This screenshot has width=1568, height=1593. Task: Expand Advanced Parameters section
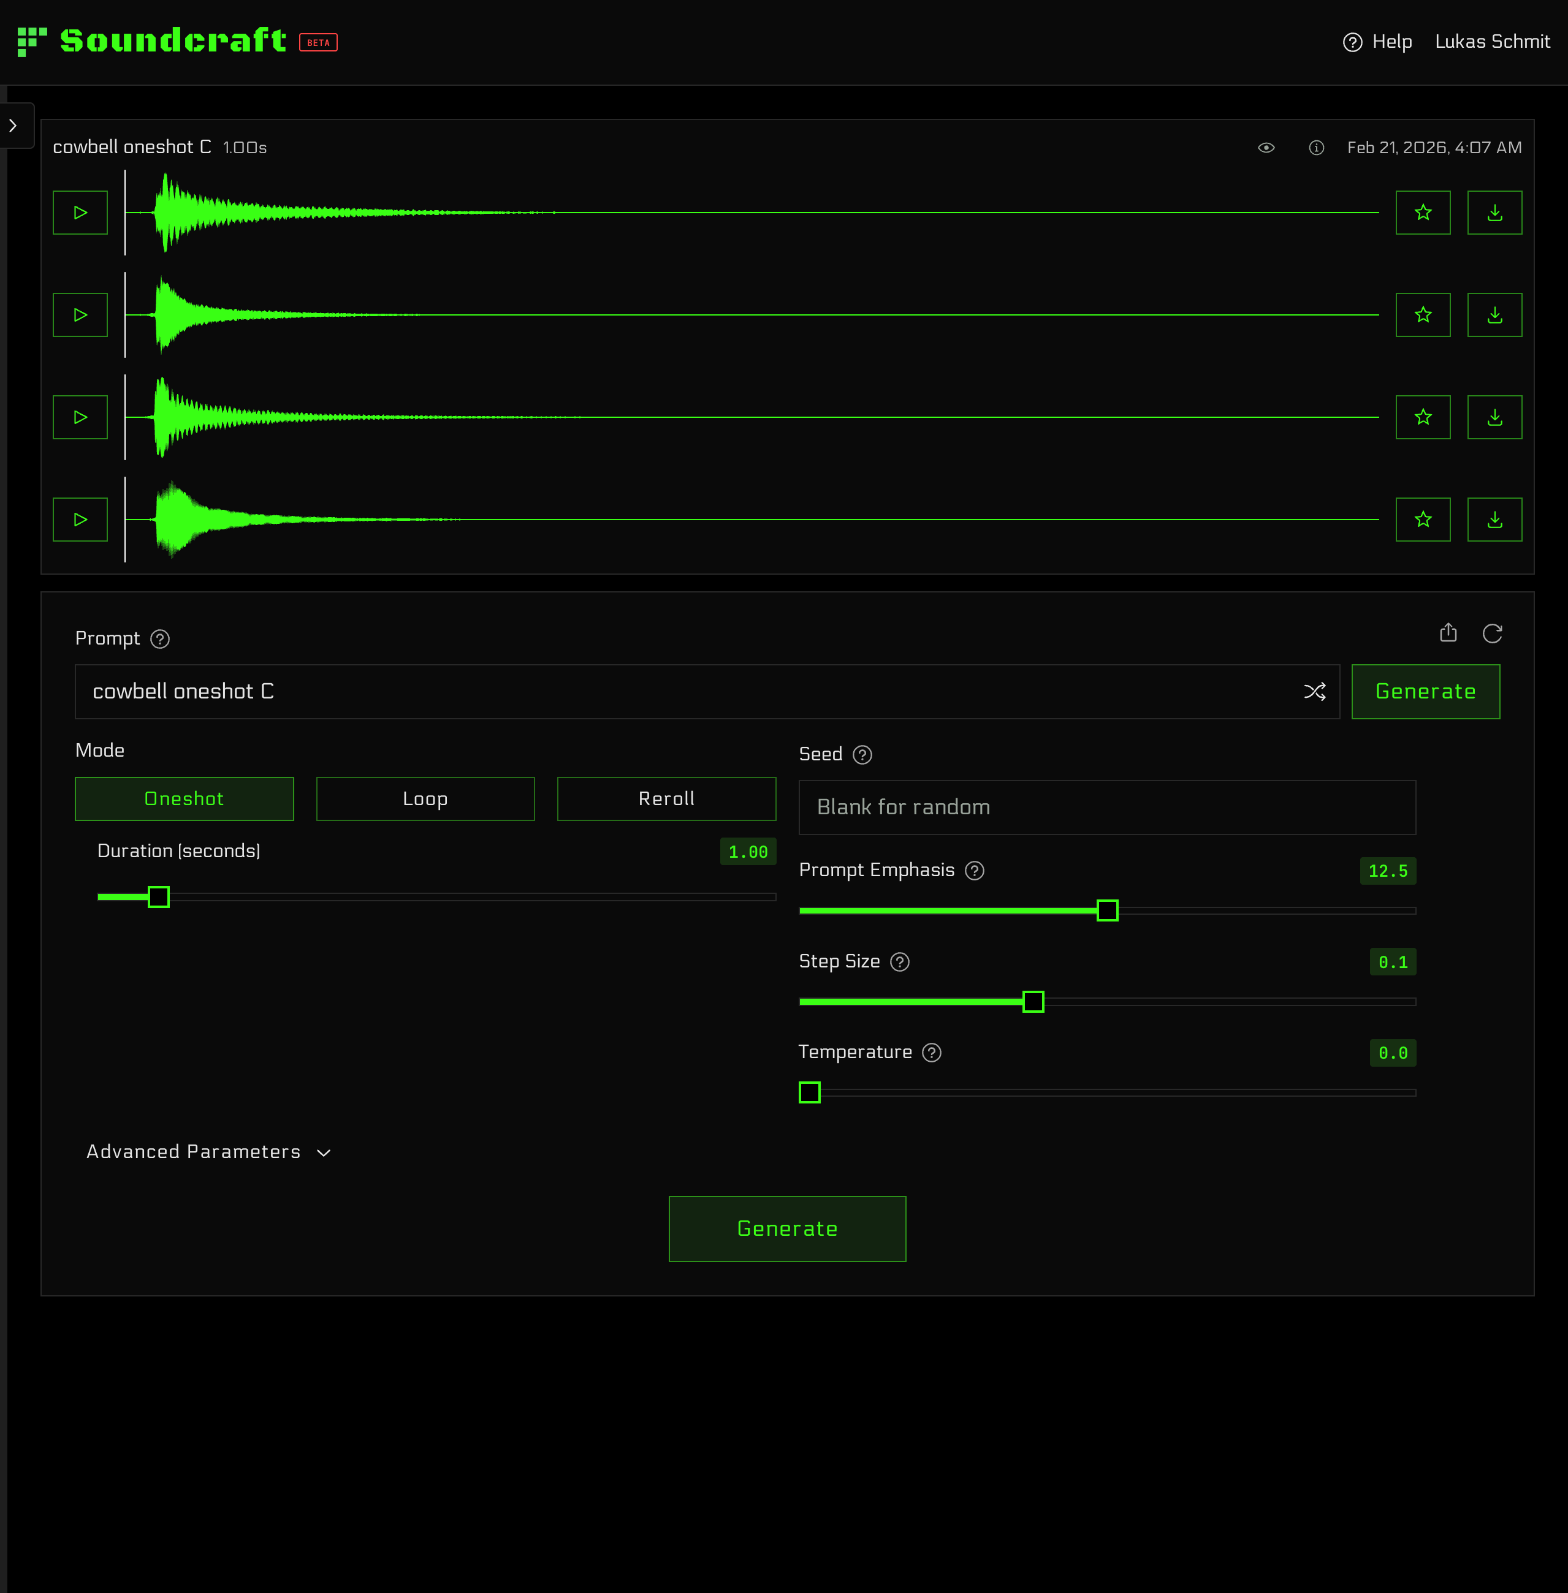pyautogui.click(x=208, y=1152)
